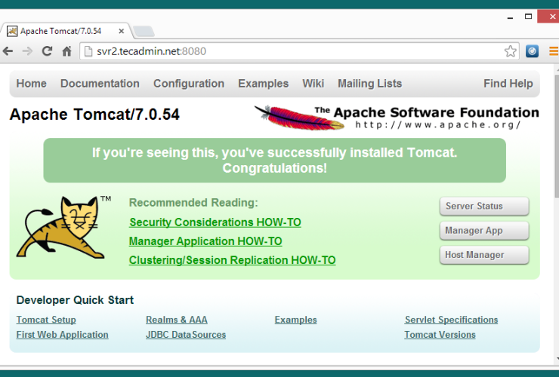559x377 pixels.
Task: Click the blue extension icon in toolbar
Action: (x=533, y=51)
